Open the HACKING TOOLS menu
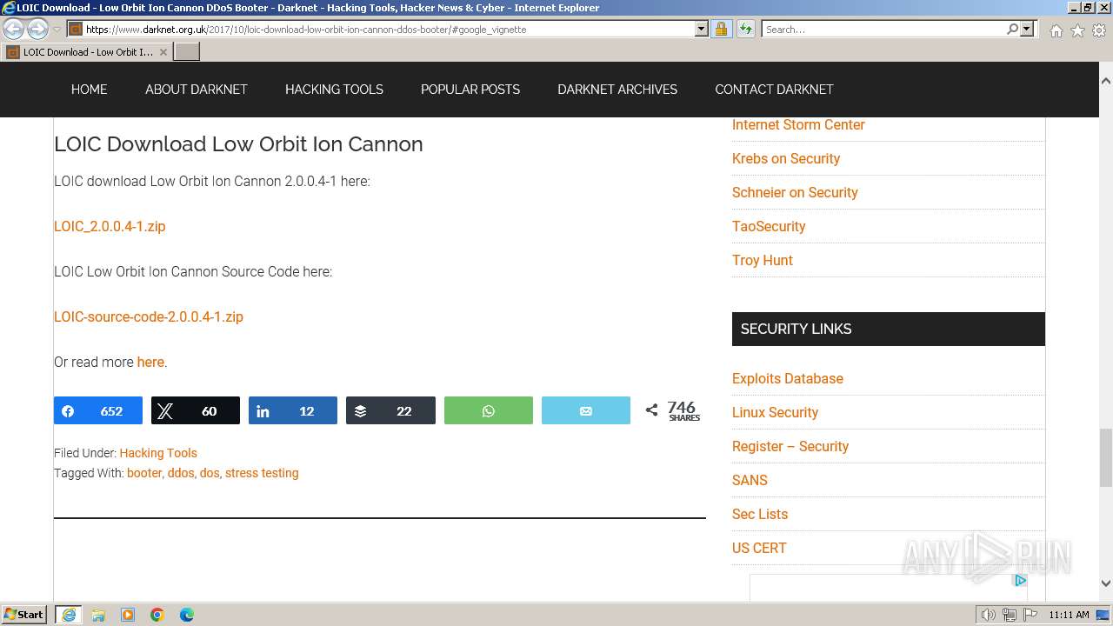1113x626 pixels. [x=334, y=90]
